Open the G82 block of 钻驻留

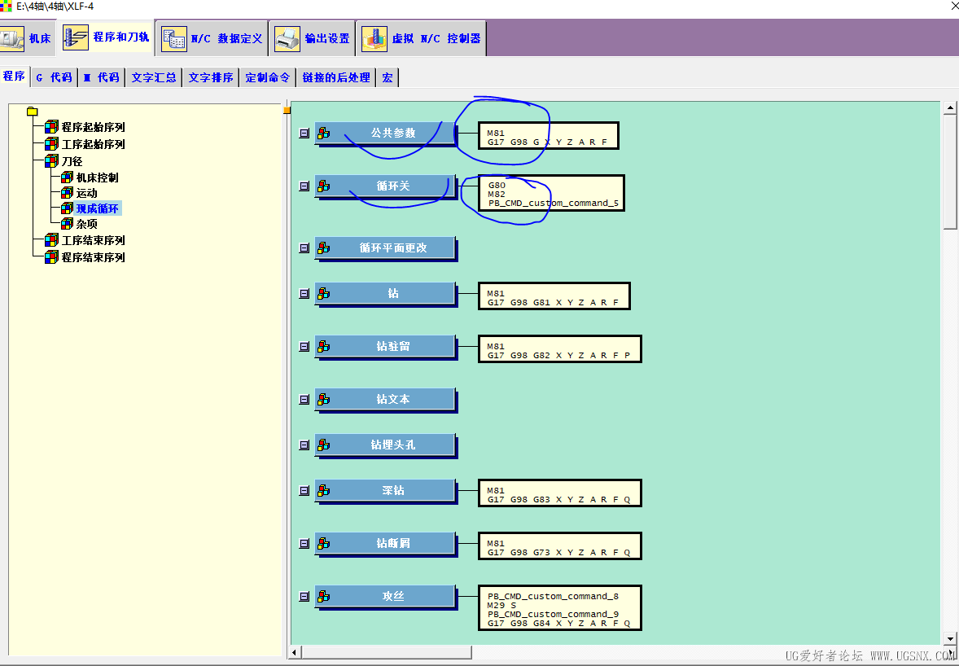pos(559,349)
